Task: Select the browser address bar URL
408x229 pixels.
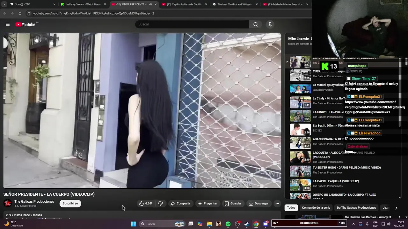Action: (x=93, y=13)
